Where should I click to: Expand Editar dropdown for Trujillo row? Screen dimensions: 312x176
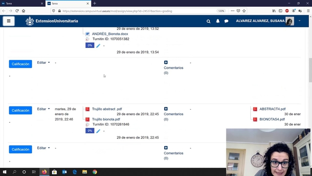(x=44, y=109)
